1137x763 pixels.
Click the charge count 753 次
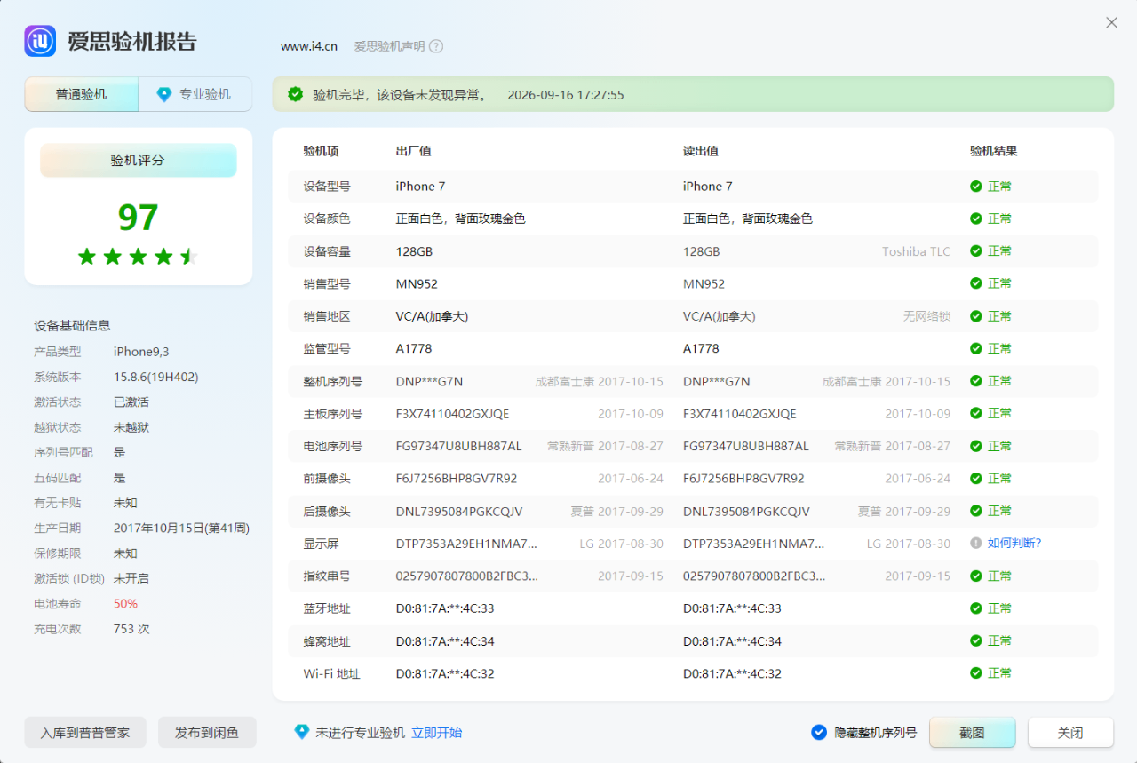(131, 629)
